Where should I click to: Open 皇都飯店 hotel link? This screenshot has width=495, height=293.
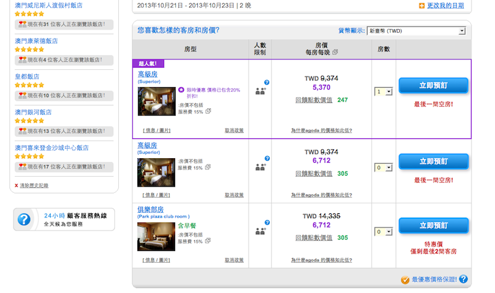tap(27, 77)
